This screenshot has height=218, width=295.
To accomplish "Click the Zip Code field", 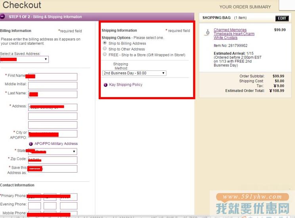I will pyautogui.click(x=53, y=160).
